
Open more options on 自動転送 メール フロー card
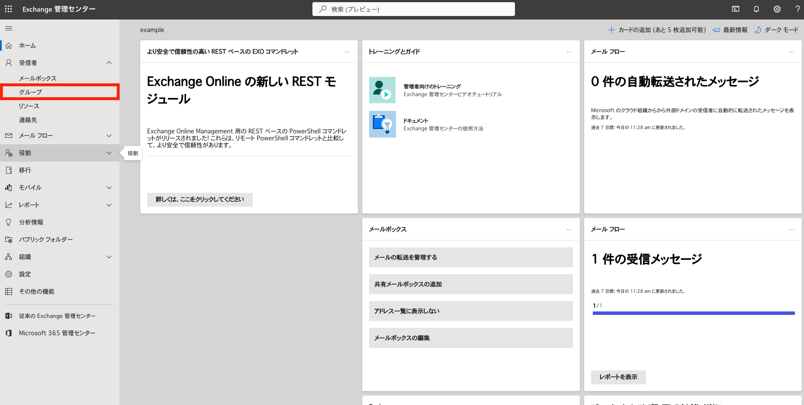(791, 52)
